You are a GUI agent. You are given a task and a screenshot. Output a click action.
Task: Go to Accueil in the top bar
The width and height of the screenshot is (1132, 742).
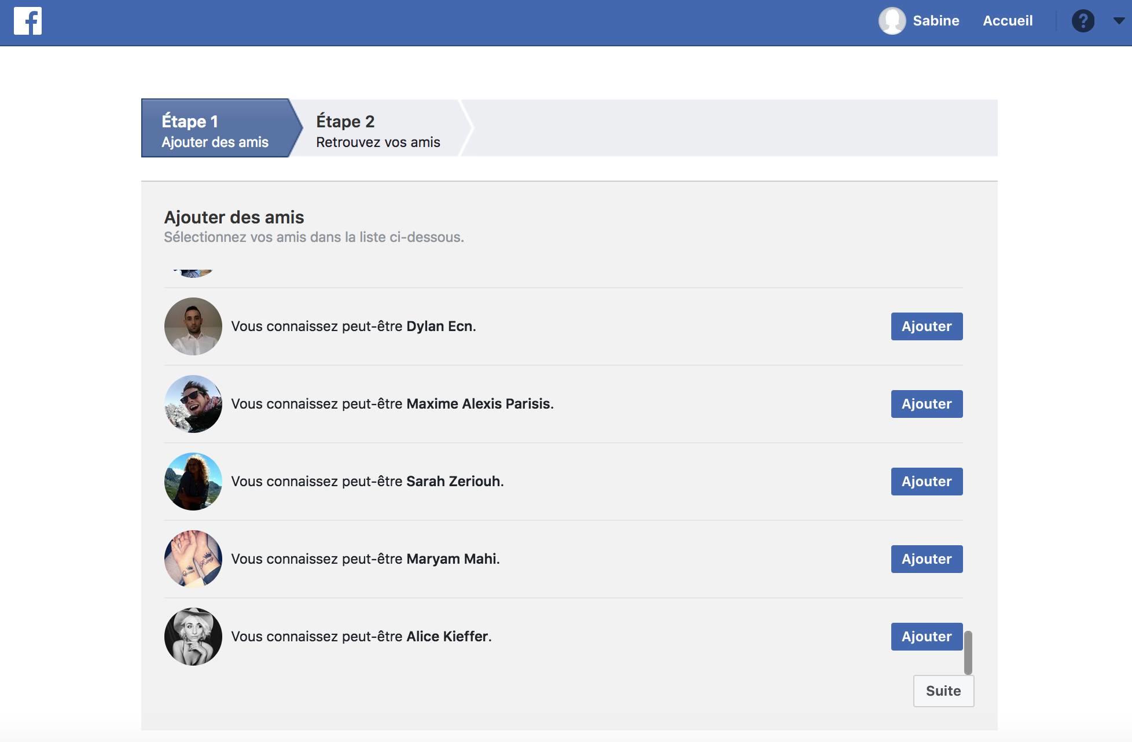(1008, 21)
